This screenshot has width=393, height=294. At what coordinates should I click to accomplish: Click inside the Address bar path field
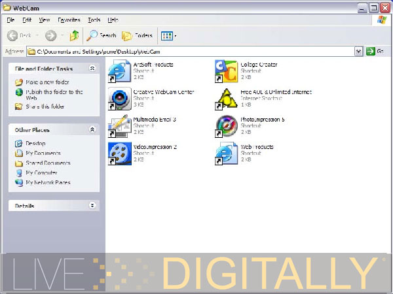point(196,51)
